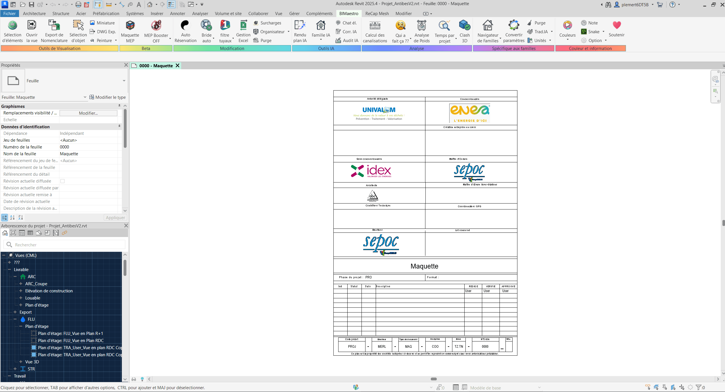
Task: Collapse the Graphismes section
Action: (119, 106)
